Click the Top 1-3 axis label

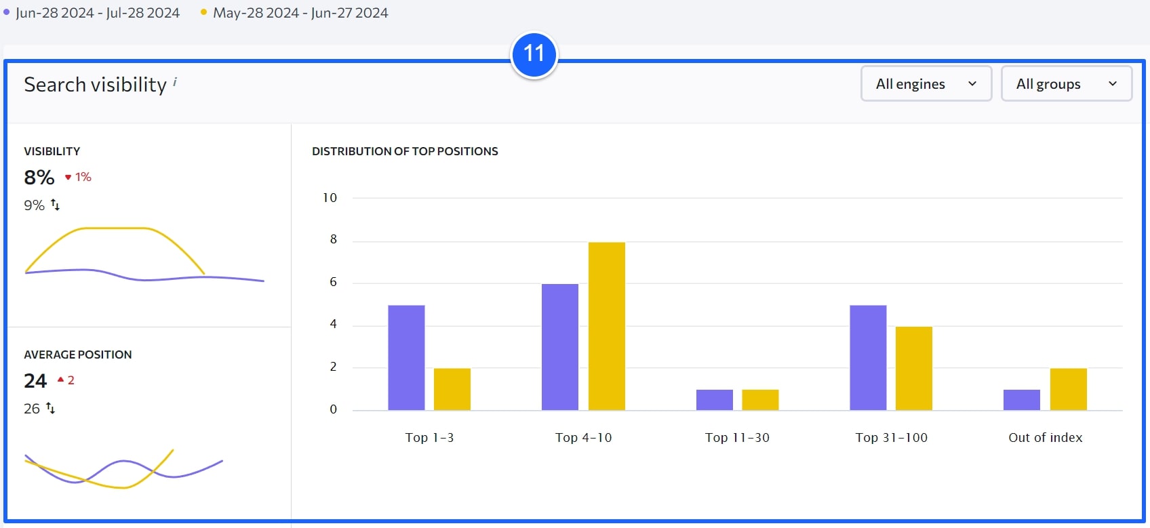coord(429,438)
